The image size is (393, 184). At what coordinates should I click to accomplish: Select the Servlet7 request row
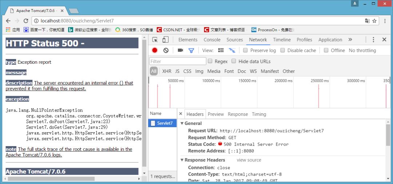162,123
